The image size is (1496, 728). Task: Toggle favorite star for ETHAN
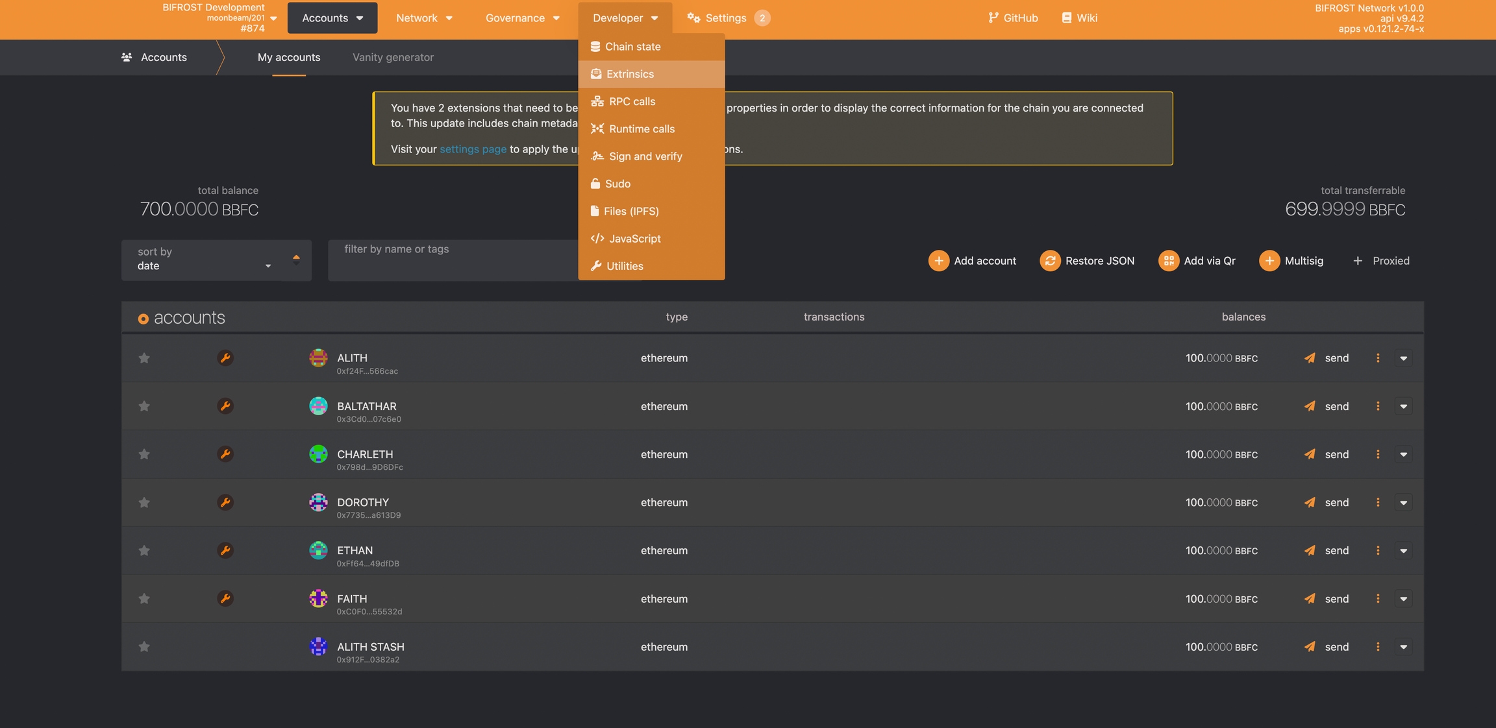tap(144, 550)
